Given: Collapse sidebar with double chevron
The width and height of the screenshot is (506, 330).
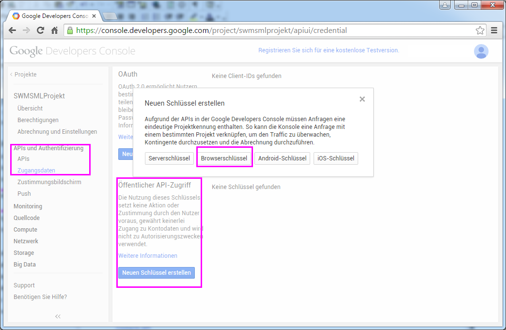Looking at the screenshot, I should (58, 316).
